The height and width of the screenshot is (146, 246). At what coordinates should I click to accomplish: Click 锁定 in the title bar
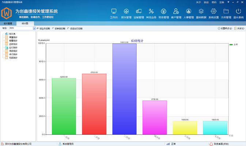[206, 2]
